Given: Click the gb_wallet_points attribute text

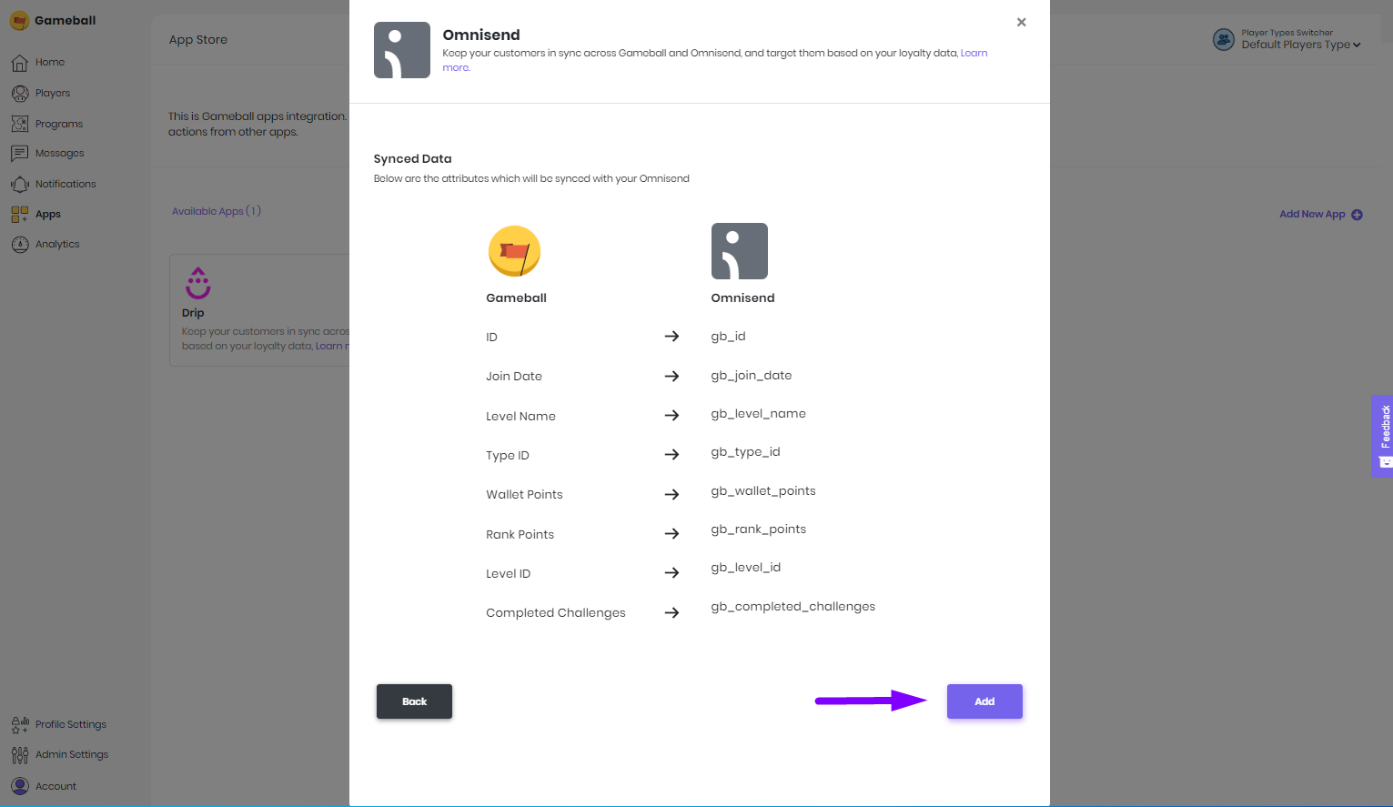Looking at the screenshot, I should 763,491.
